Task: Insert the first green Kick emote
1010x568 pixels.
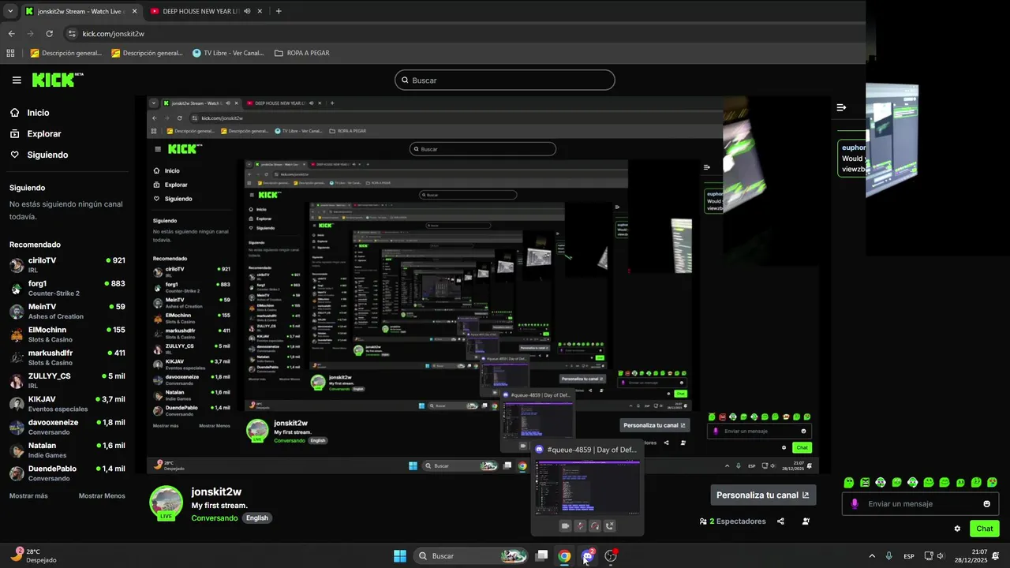Action: (849, 482)
